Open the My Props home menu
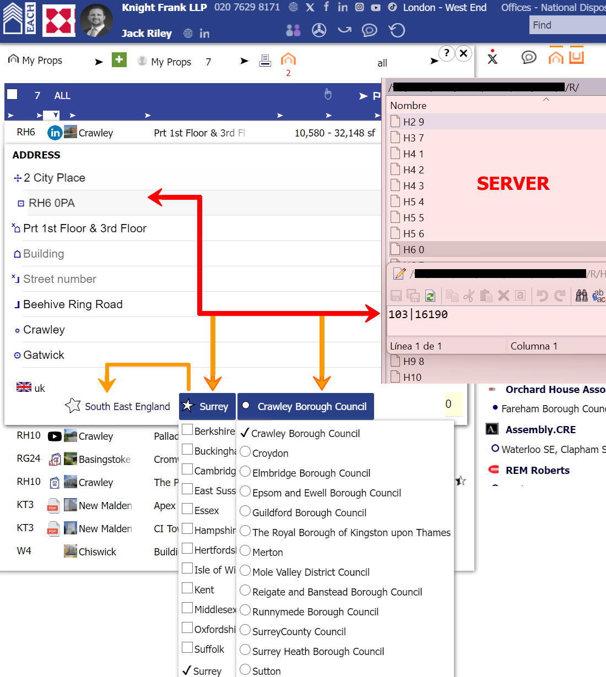This screenshot has height=677, width=606. [x=35, y=60]
